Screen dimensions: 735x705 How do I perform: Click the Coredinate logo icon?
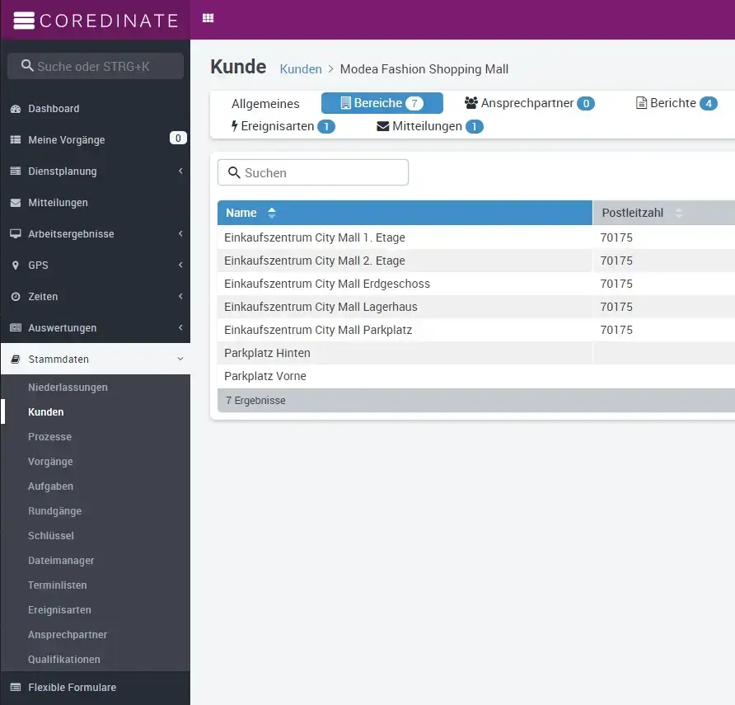24,20
